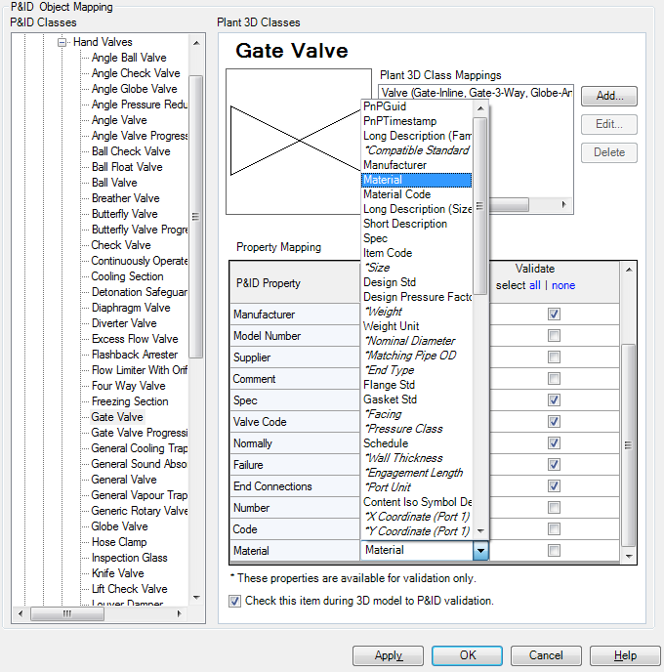Select Knife Valve in the P&ID tree
The width and height of the screenshot is (664, 672).
click(x=117, y=573)
